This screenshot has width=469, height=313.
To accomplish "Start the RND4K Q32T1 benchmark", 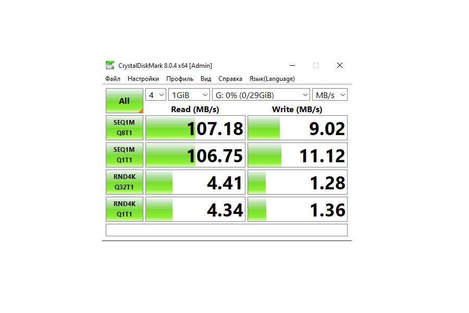I will (124, 182).
